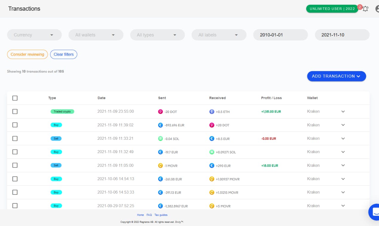Check the Traded crypto transaction row
Viewport: 379px width, 226px height.
(15, 112)
